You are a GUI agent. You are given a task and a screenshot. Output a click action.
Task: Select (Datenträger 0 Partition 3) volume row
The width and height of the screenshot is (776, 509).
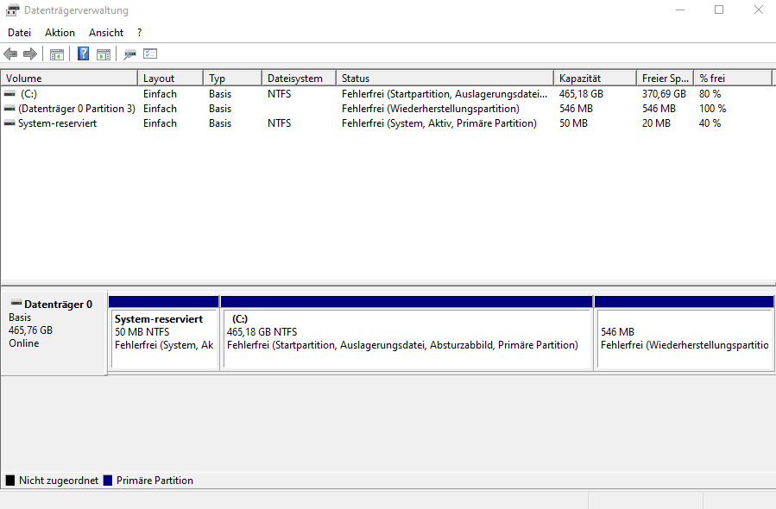pos(386,109)
